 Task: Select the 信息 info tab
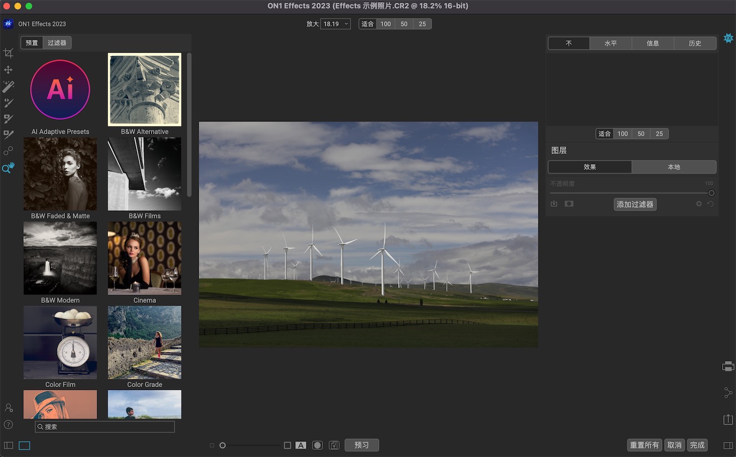point(653,43)
